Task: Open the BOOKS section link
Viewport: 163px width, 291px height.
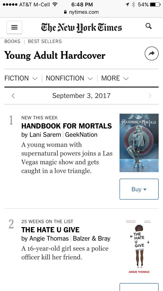Action: tap(12, 41)
